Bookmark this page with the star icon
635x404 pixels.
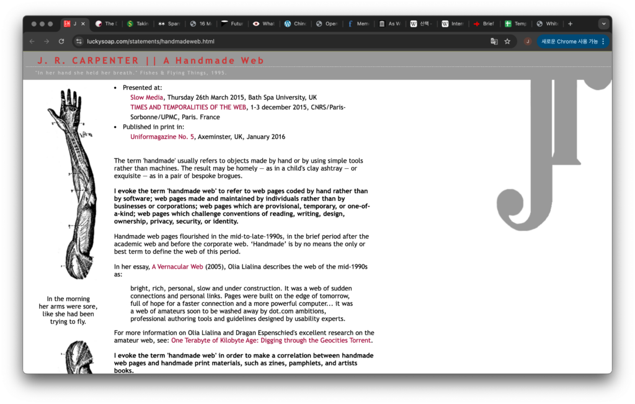coord(507,42)
